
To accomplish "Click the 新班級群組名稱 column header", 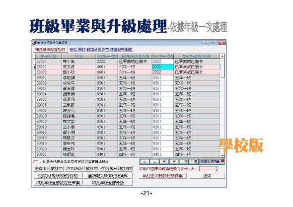I will (197, 56).
